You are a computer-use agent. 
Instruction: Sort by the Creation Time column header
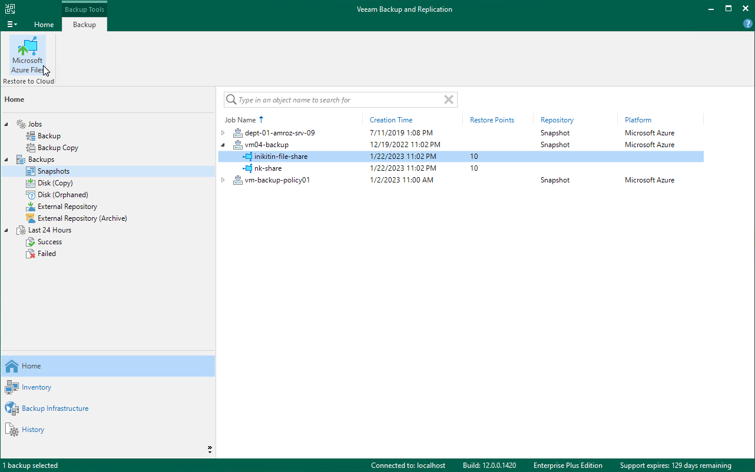391,120
